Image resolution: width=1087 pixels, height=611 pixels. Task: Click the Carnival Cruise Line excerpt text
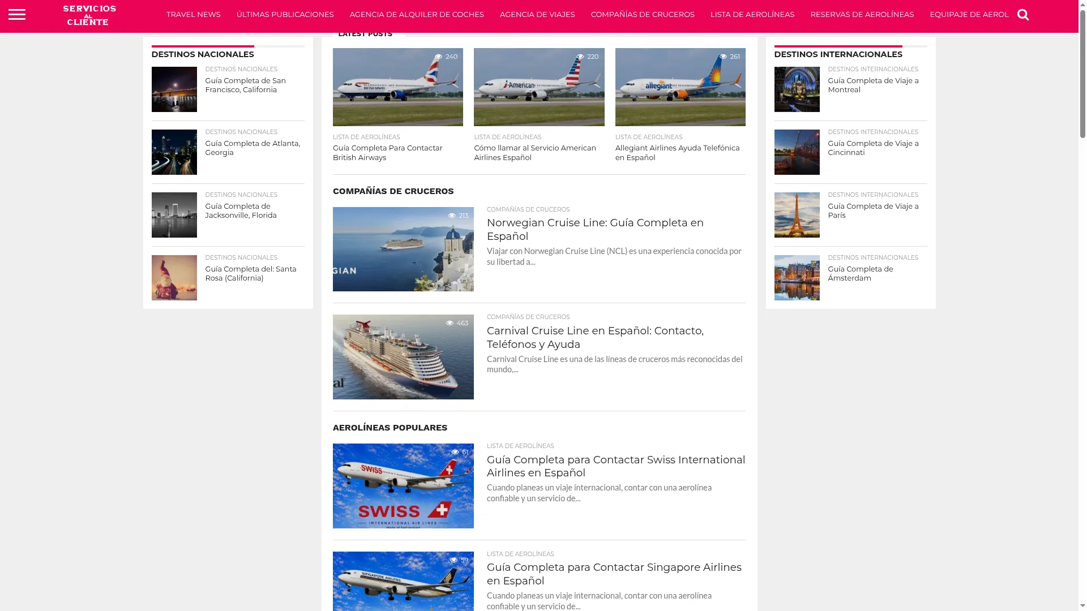(x=615, y=364)
